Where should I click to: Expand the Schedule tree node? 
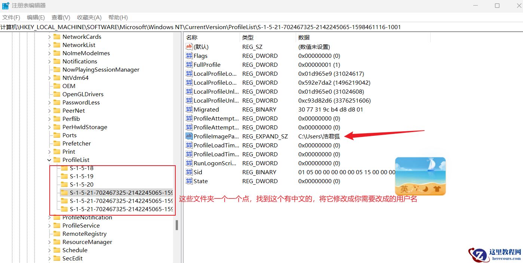click(49, 250)
